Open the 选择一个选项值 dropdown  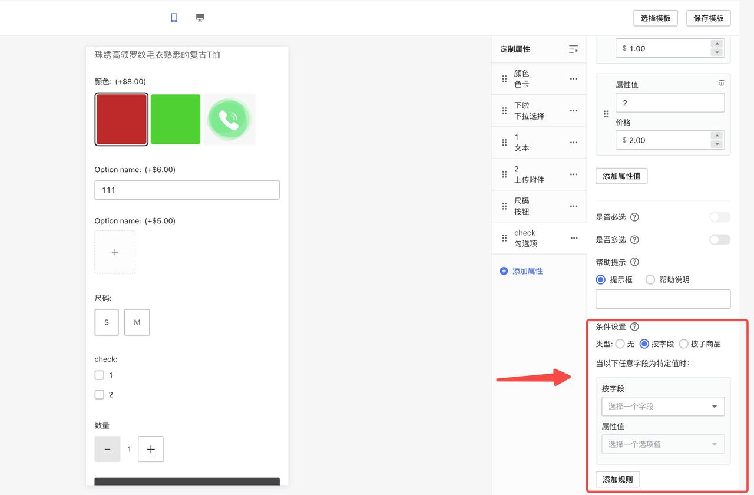663,444
